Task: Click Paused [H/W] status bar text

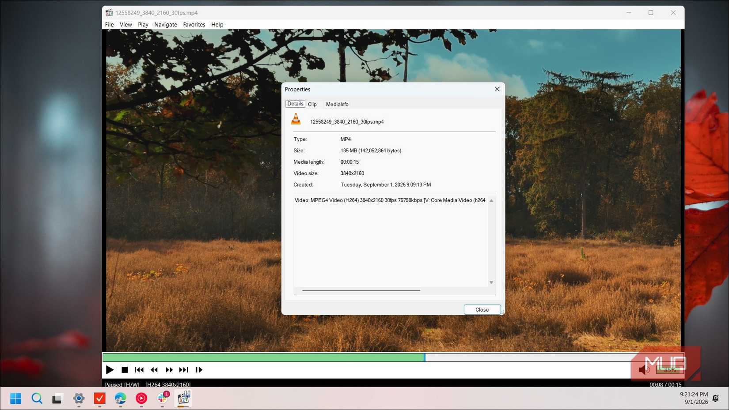Action: click(122, 385)
